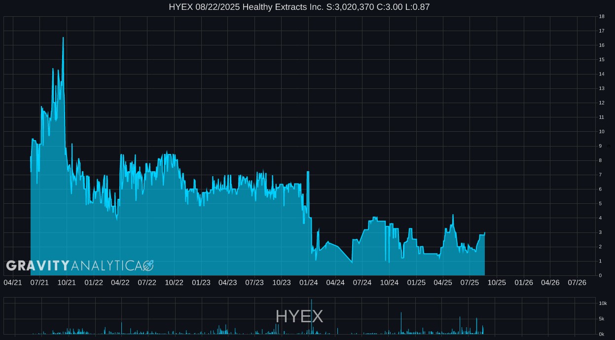Pick price axis value 5
This screenshot has width=615, height=340.
600,203
